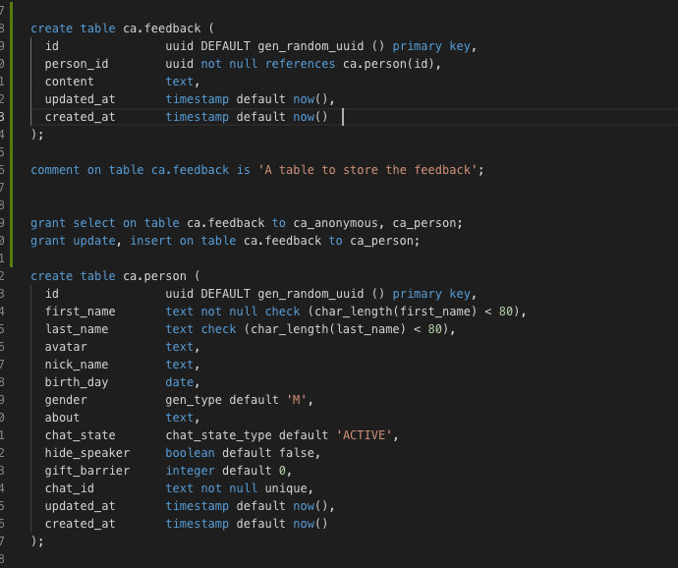Click 'ca_anonymous' in the grant select statement
The image size is (678, 568).
(x=335, y=223)
